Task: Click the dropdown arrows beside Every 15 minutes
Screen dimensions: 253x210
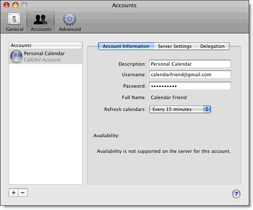Action: [x=207, y=109]
